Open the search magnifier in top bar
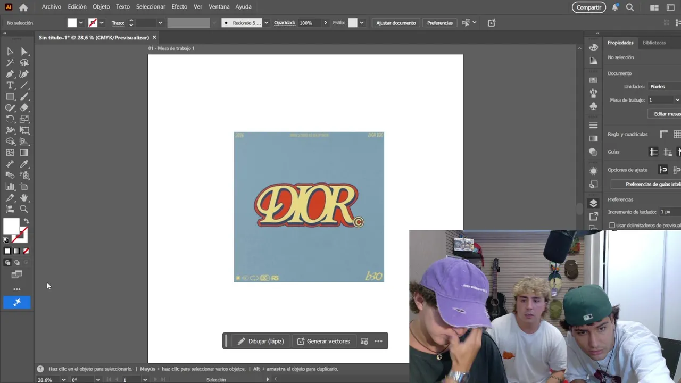This screenshot has height=383, width=681. pyautogui.click(x=630, y=7)
